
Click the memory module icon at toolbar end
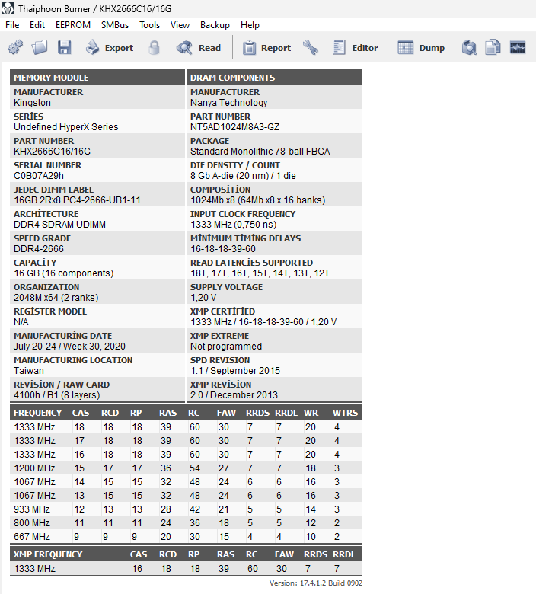point(518,48)
